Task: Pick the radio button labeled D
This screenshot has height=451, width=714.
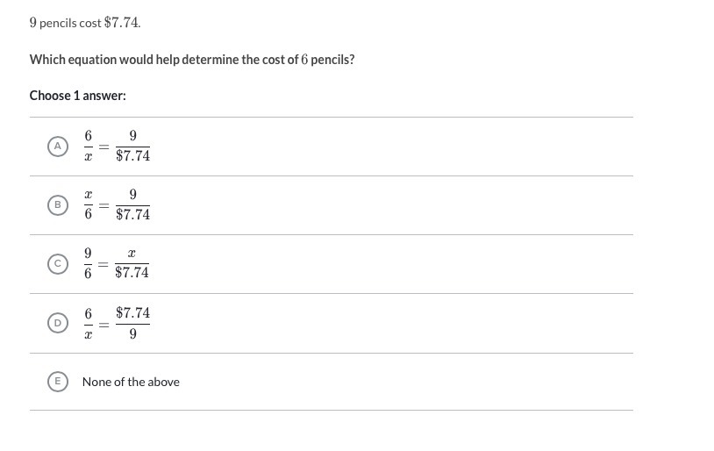Action: tap(58, 323)
